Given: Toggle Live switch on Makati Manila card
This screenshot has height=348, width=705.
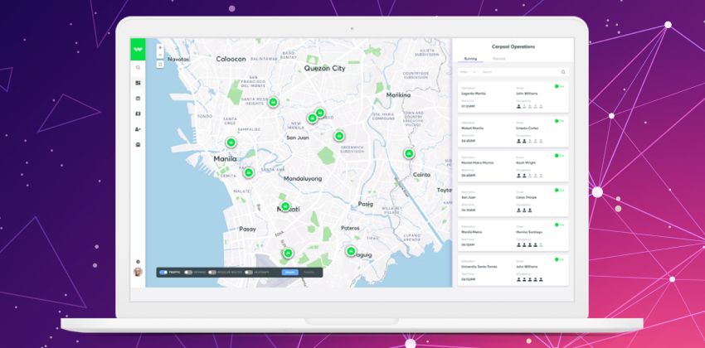Looking at the screenshot, I should [x=559, y=121].
